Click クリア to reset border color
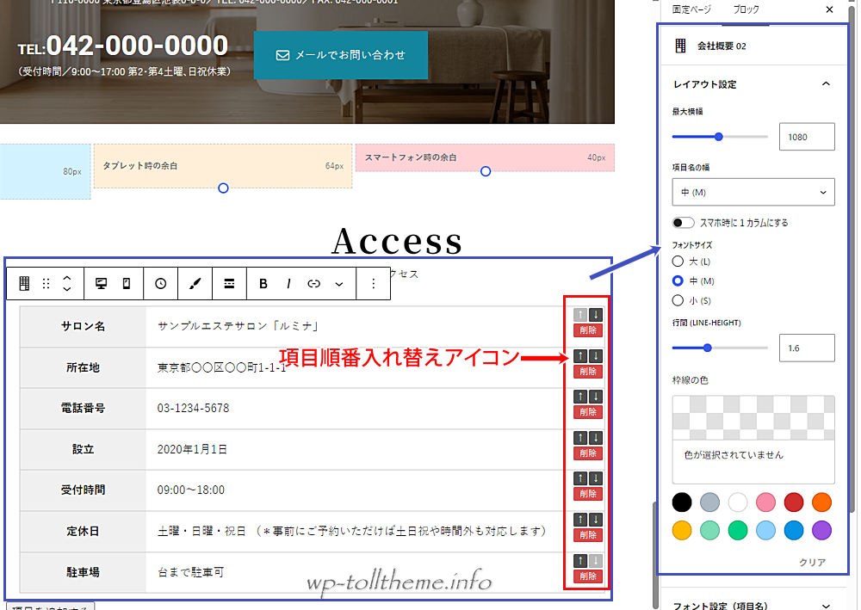 (812, 563)
